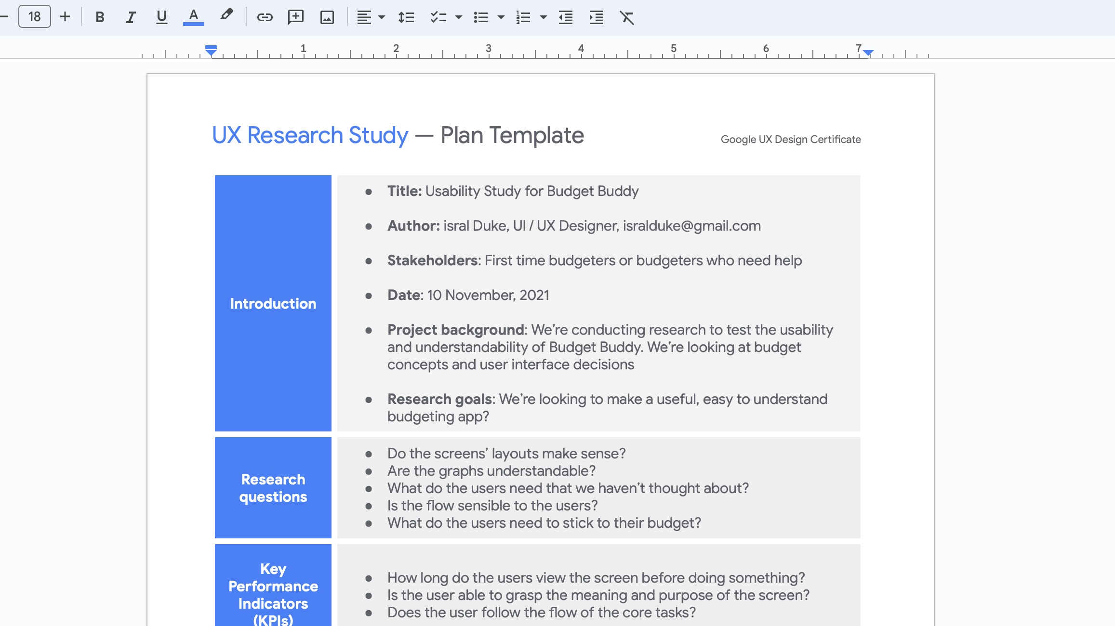Screen dimensions: 1115x626
Task: Click the 'Title: Usability Study for Budget Buddy' line
Action: click(x=513, y=191)
